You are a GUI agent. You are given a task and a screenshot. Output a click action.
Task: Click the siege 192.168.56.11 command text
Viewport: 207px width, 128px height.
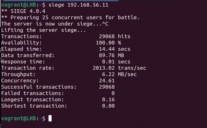78,5
